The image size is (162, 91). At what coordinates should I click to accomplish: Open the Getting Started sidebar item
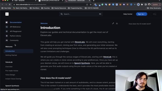click(x=11, y=55)
